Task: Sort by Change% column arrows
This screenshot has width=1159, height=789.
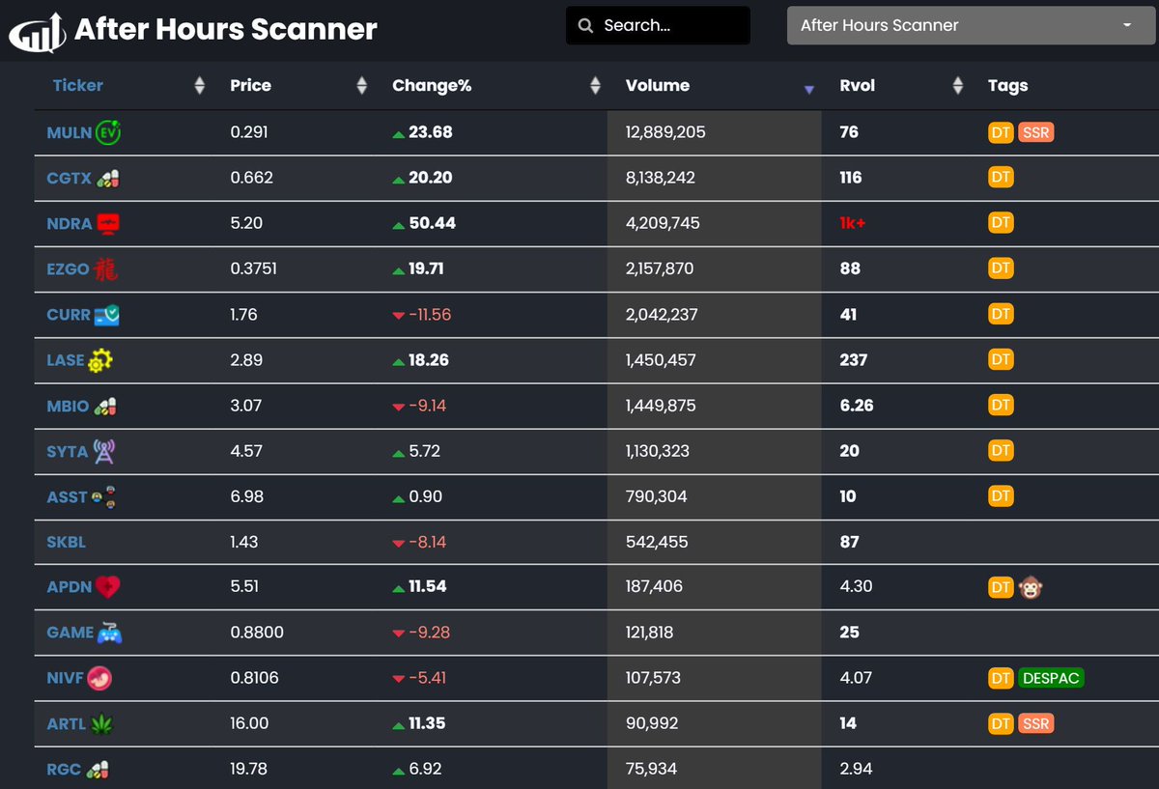Action: [x=596, y=86]
